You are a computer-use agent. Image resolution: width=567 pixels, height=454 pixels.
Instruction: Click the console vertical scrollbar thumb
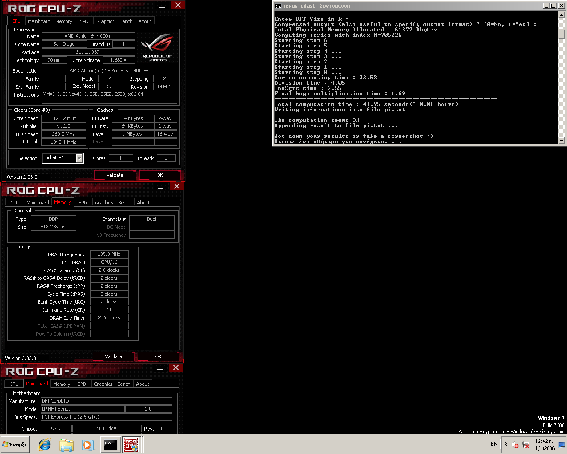coord(562,34)
